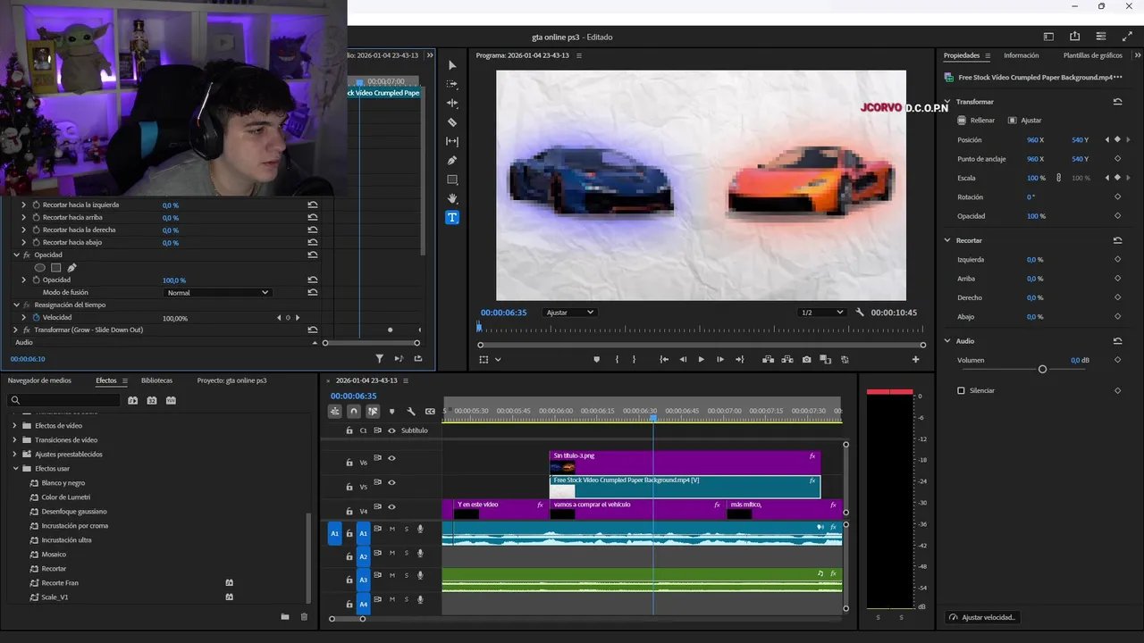Screen dimensions: 1144x643
Task: Open Program monitor settings wrench
Action: click(860, 313)
